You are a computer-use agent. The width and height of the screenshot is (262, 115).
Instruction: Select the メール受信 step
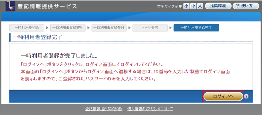tap(150, 28)
